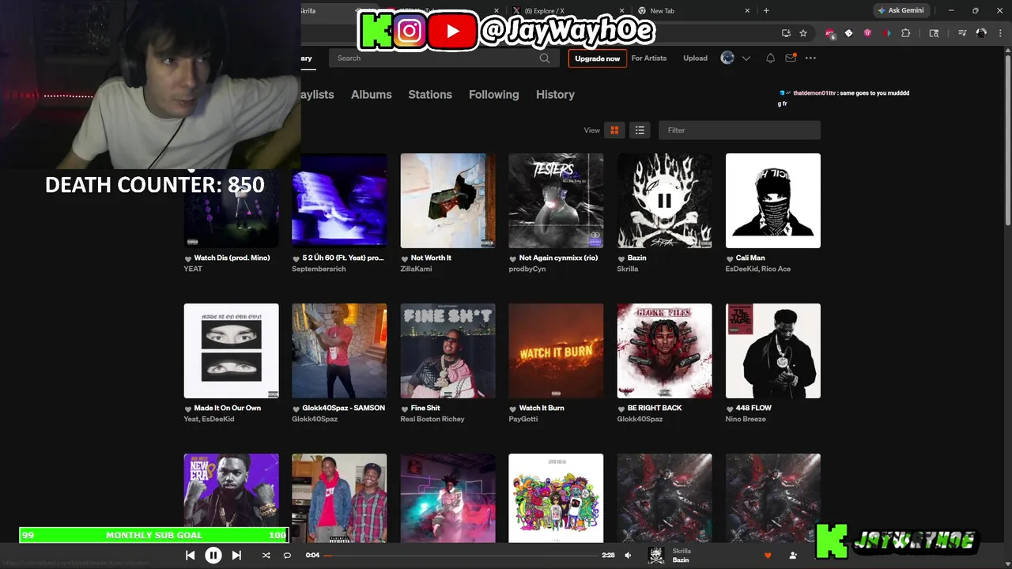
Task: Open the ZillaKami artist link
Action: 416,269
